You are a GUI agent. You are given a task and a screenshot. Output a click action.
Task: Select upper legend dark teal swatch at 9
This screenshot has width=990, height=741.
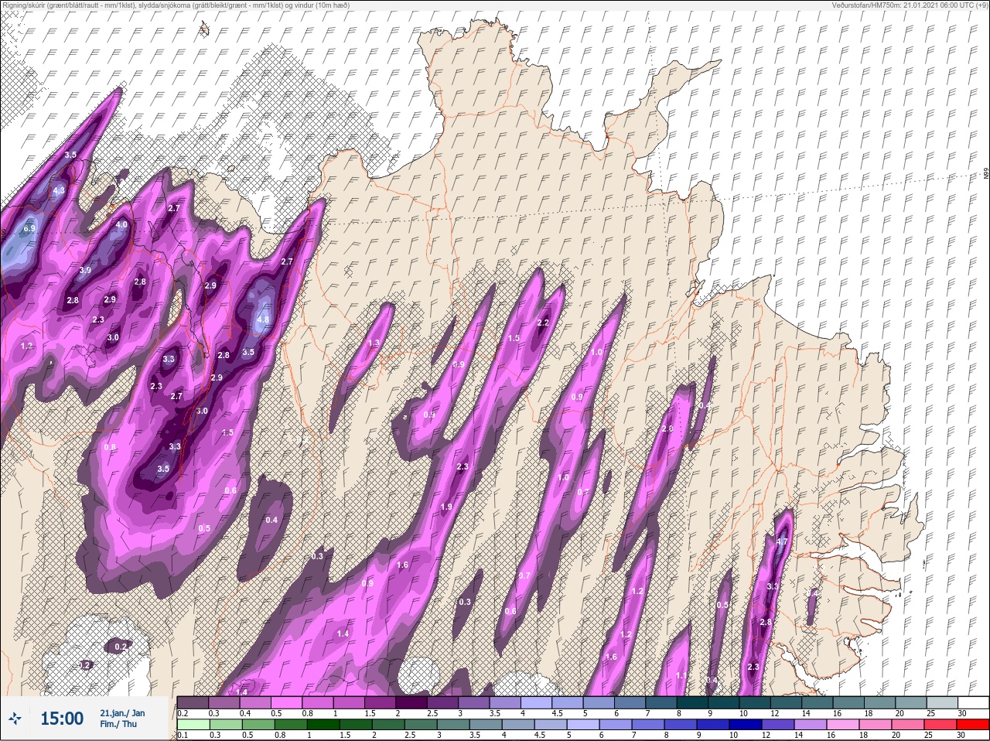(x=725, y=702)
